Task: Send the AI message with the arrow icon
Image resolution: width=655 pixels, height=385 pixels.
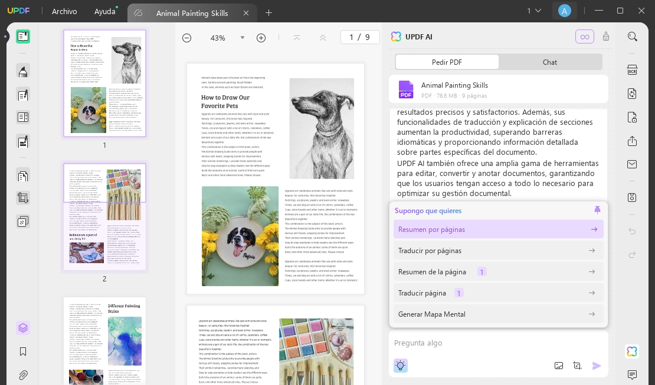Action: click(x=597, y=366)
